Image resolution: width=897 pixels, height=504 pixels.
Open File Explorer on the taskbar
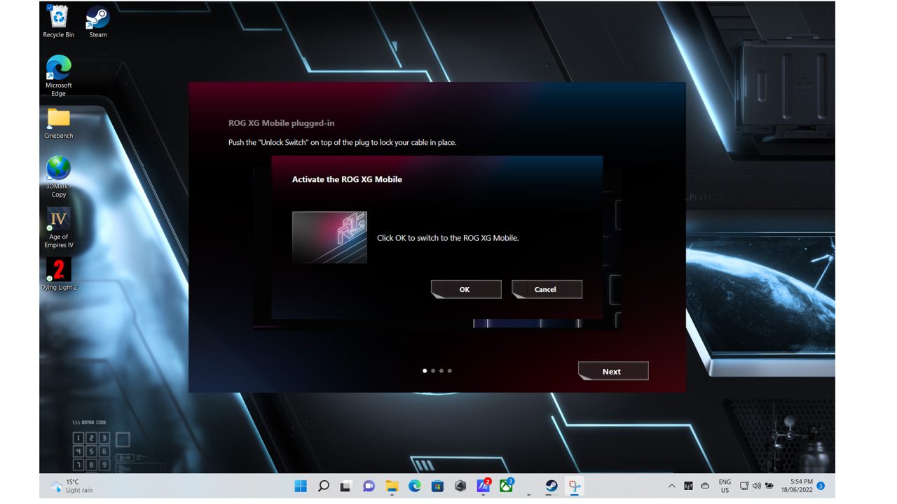click(x=392, y=486)
